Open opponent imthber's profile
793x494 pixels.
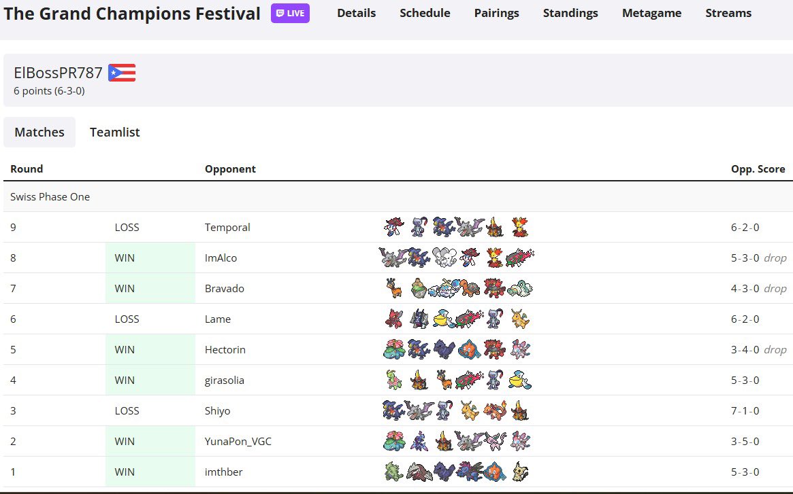[223, 472]
